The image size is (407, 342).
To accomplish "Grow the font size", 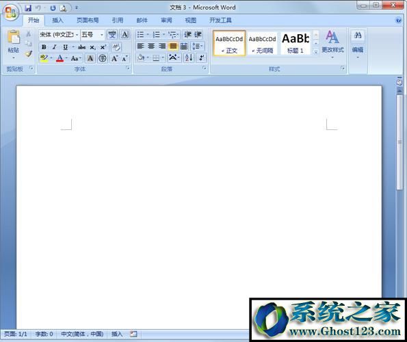I will (x=114, y=58).
